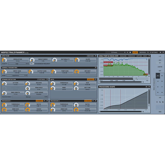Click the Bypass button
This screenshot has width=165, height=165.
pos(143,52)
